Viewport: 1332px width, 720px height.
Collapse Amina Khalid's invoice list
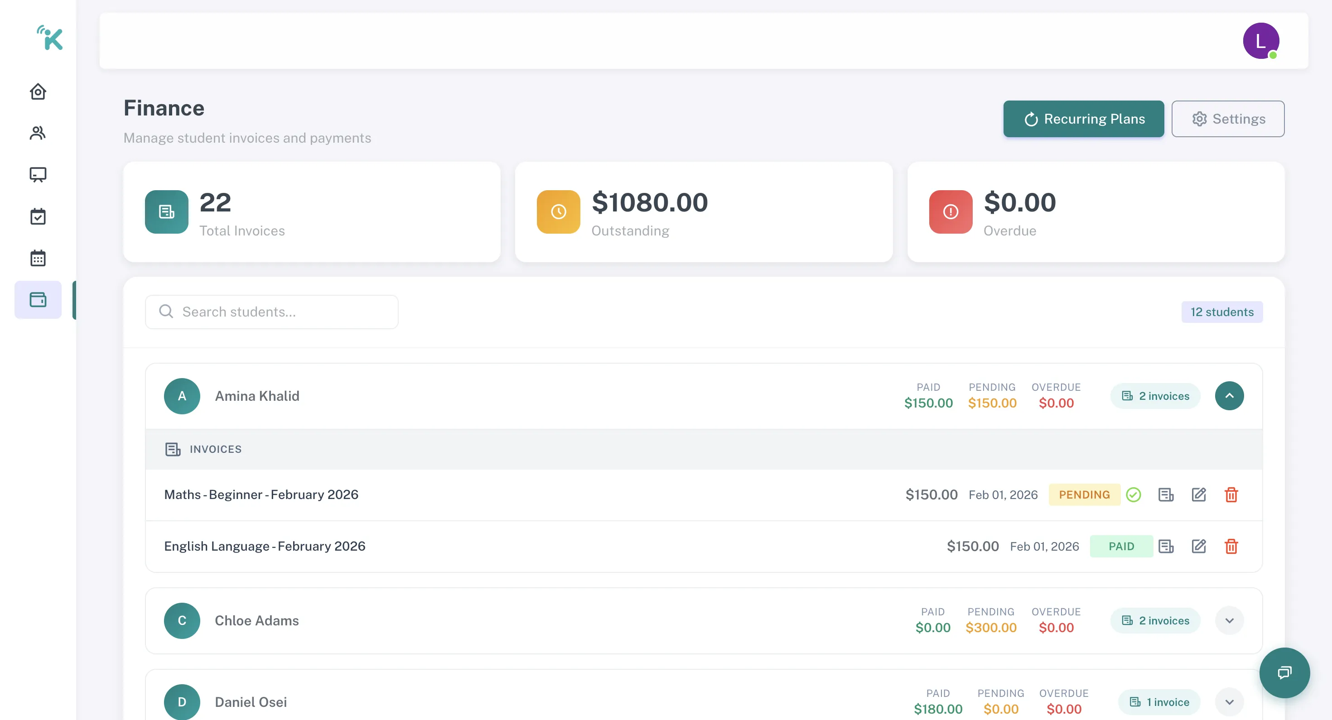tap(1229, 396)
